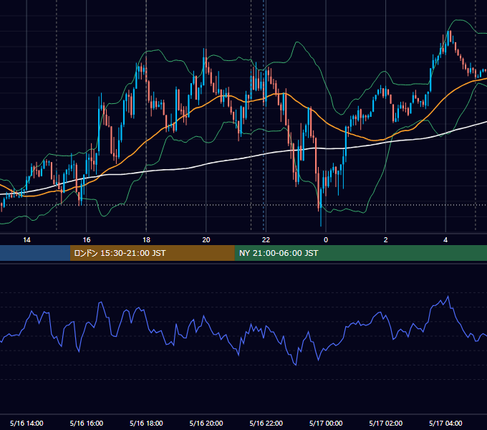
Task: Click the 5/16 18:00 time label
Action: click(146, 423)
